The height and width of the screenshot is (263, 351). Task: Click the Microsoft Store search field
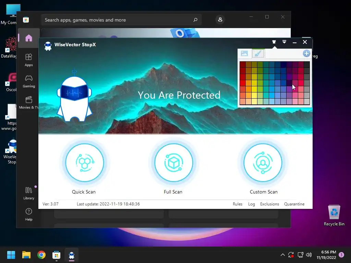[x=121, y=20]
